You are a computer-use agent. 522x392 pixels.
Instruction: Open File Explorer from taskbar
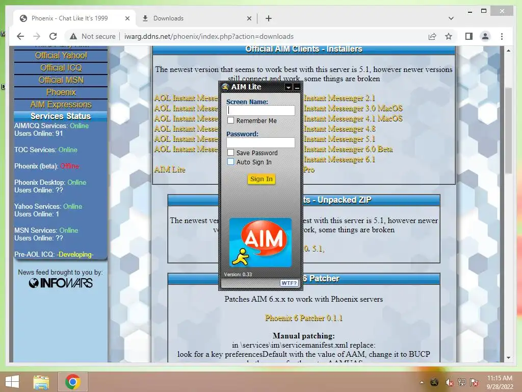pos(41,382)
